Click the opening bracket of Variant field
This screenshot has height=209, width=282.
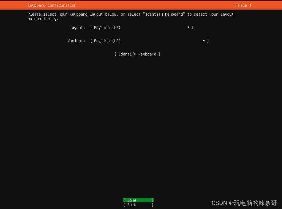coord(91,41)
